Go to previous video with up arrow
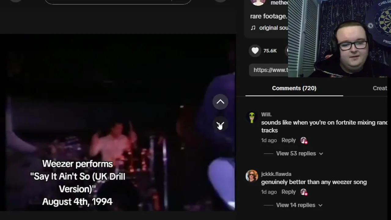This screenshot has width=391, height=220. [x=220, y=102]
